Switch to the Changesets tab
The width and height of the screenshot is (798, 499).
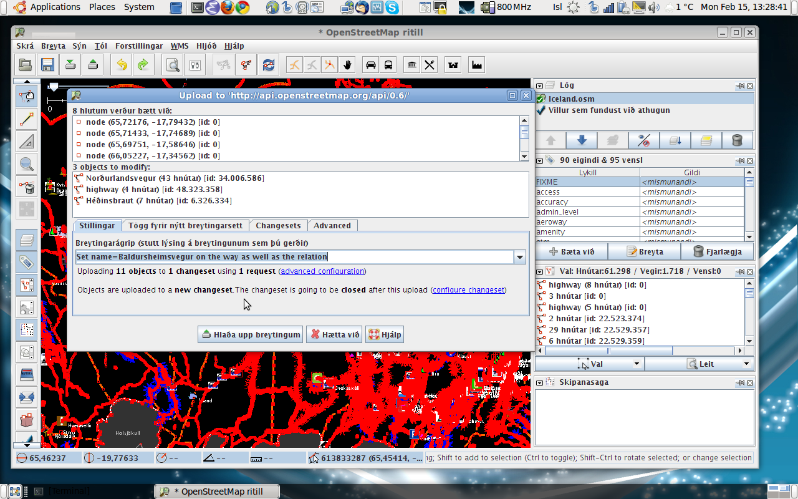[x=278, y=226]
